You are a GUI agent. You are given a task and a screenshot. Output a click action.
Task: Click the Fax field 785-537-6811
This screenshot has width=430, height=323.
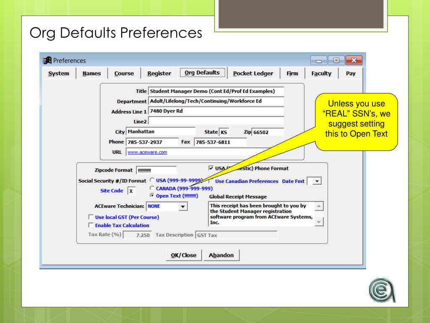(x=220, y=142)
